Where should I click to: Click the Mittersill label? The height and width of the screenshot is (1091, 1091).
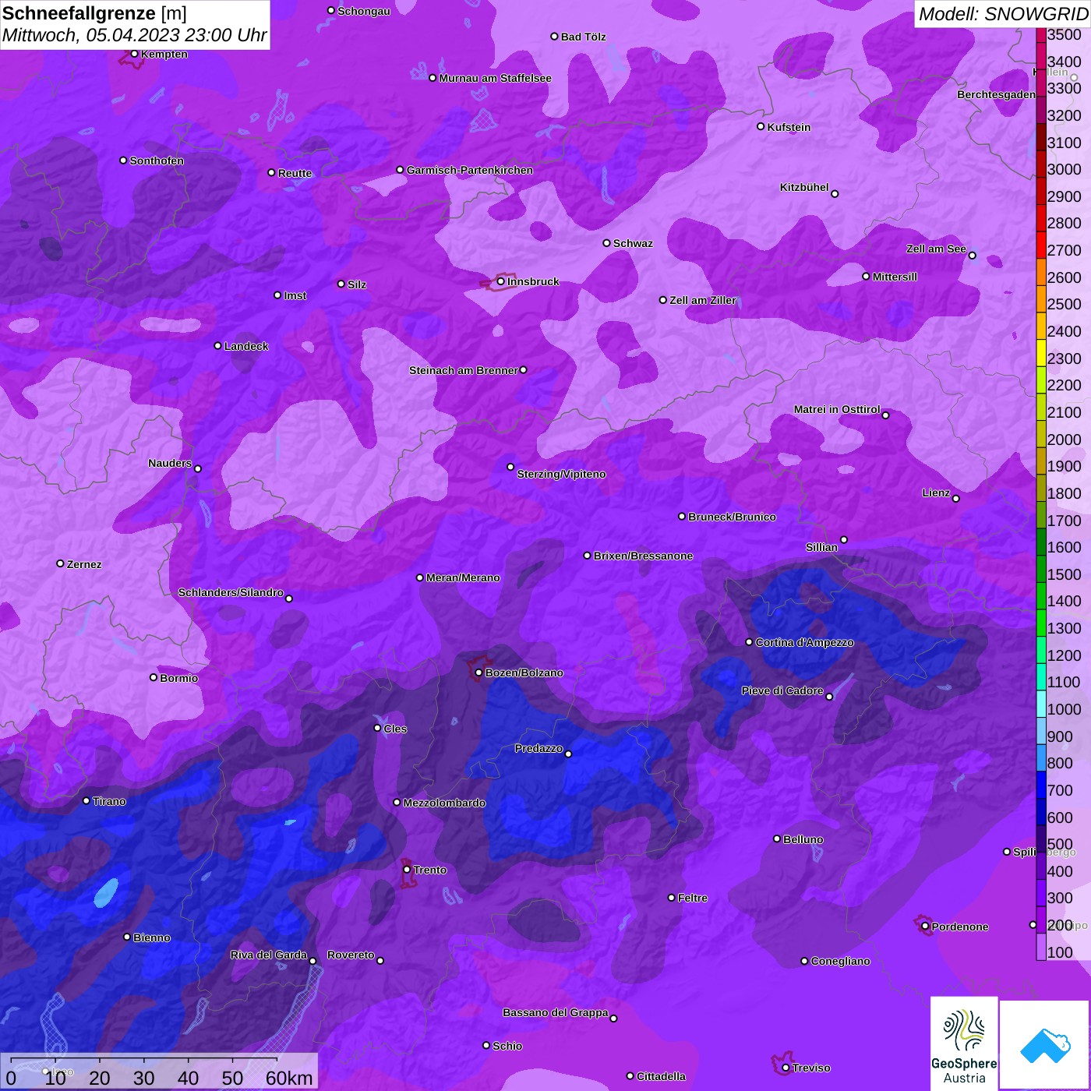tap(895, 277)
